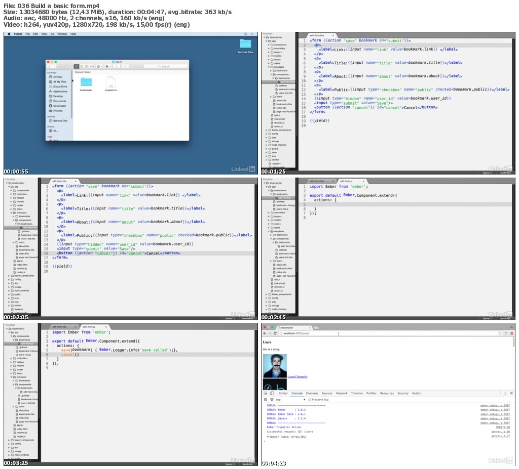The image size is (519, 469).
Task: Click the Finder window back arrow
Action: click(x=49, y=66)
